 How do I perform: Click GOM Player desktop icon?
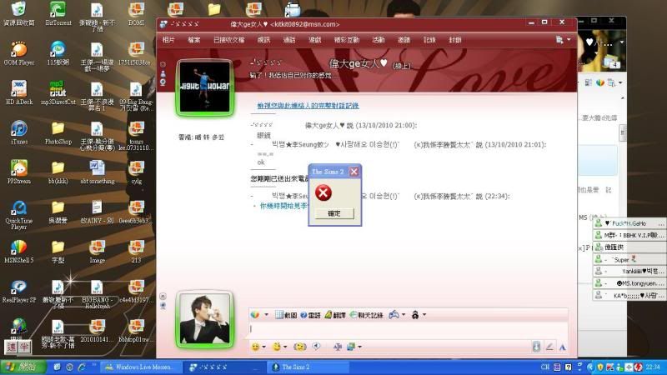coord(18,52)
